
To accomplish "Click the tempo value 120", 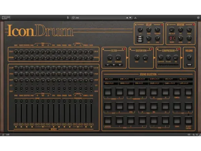I will [x=8, y=135].
